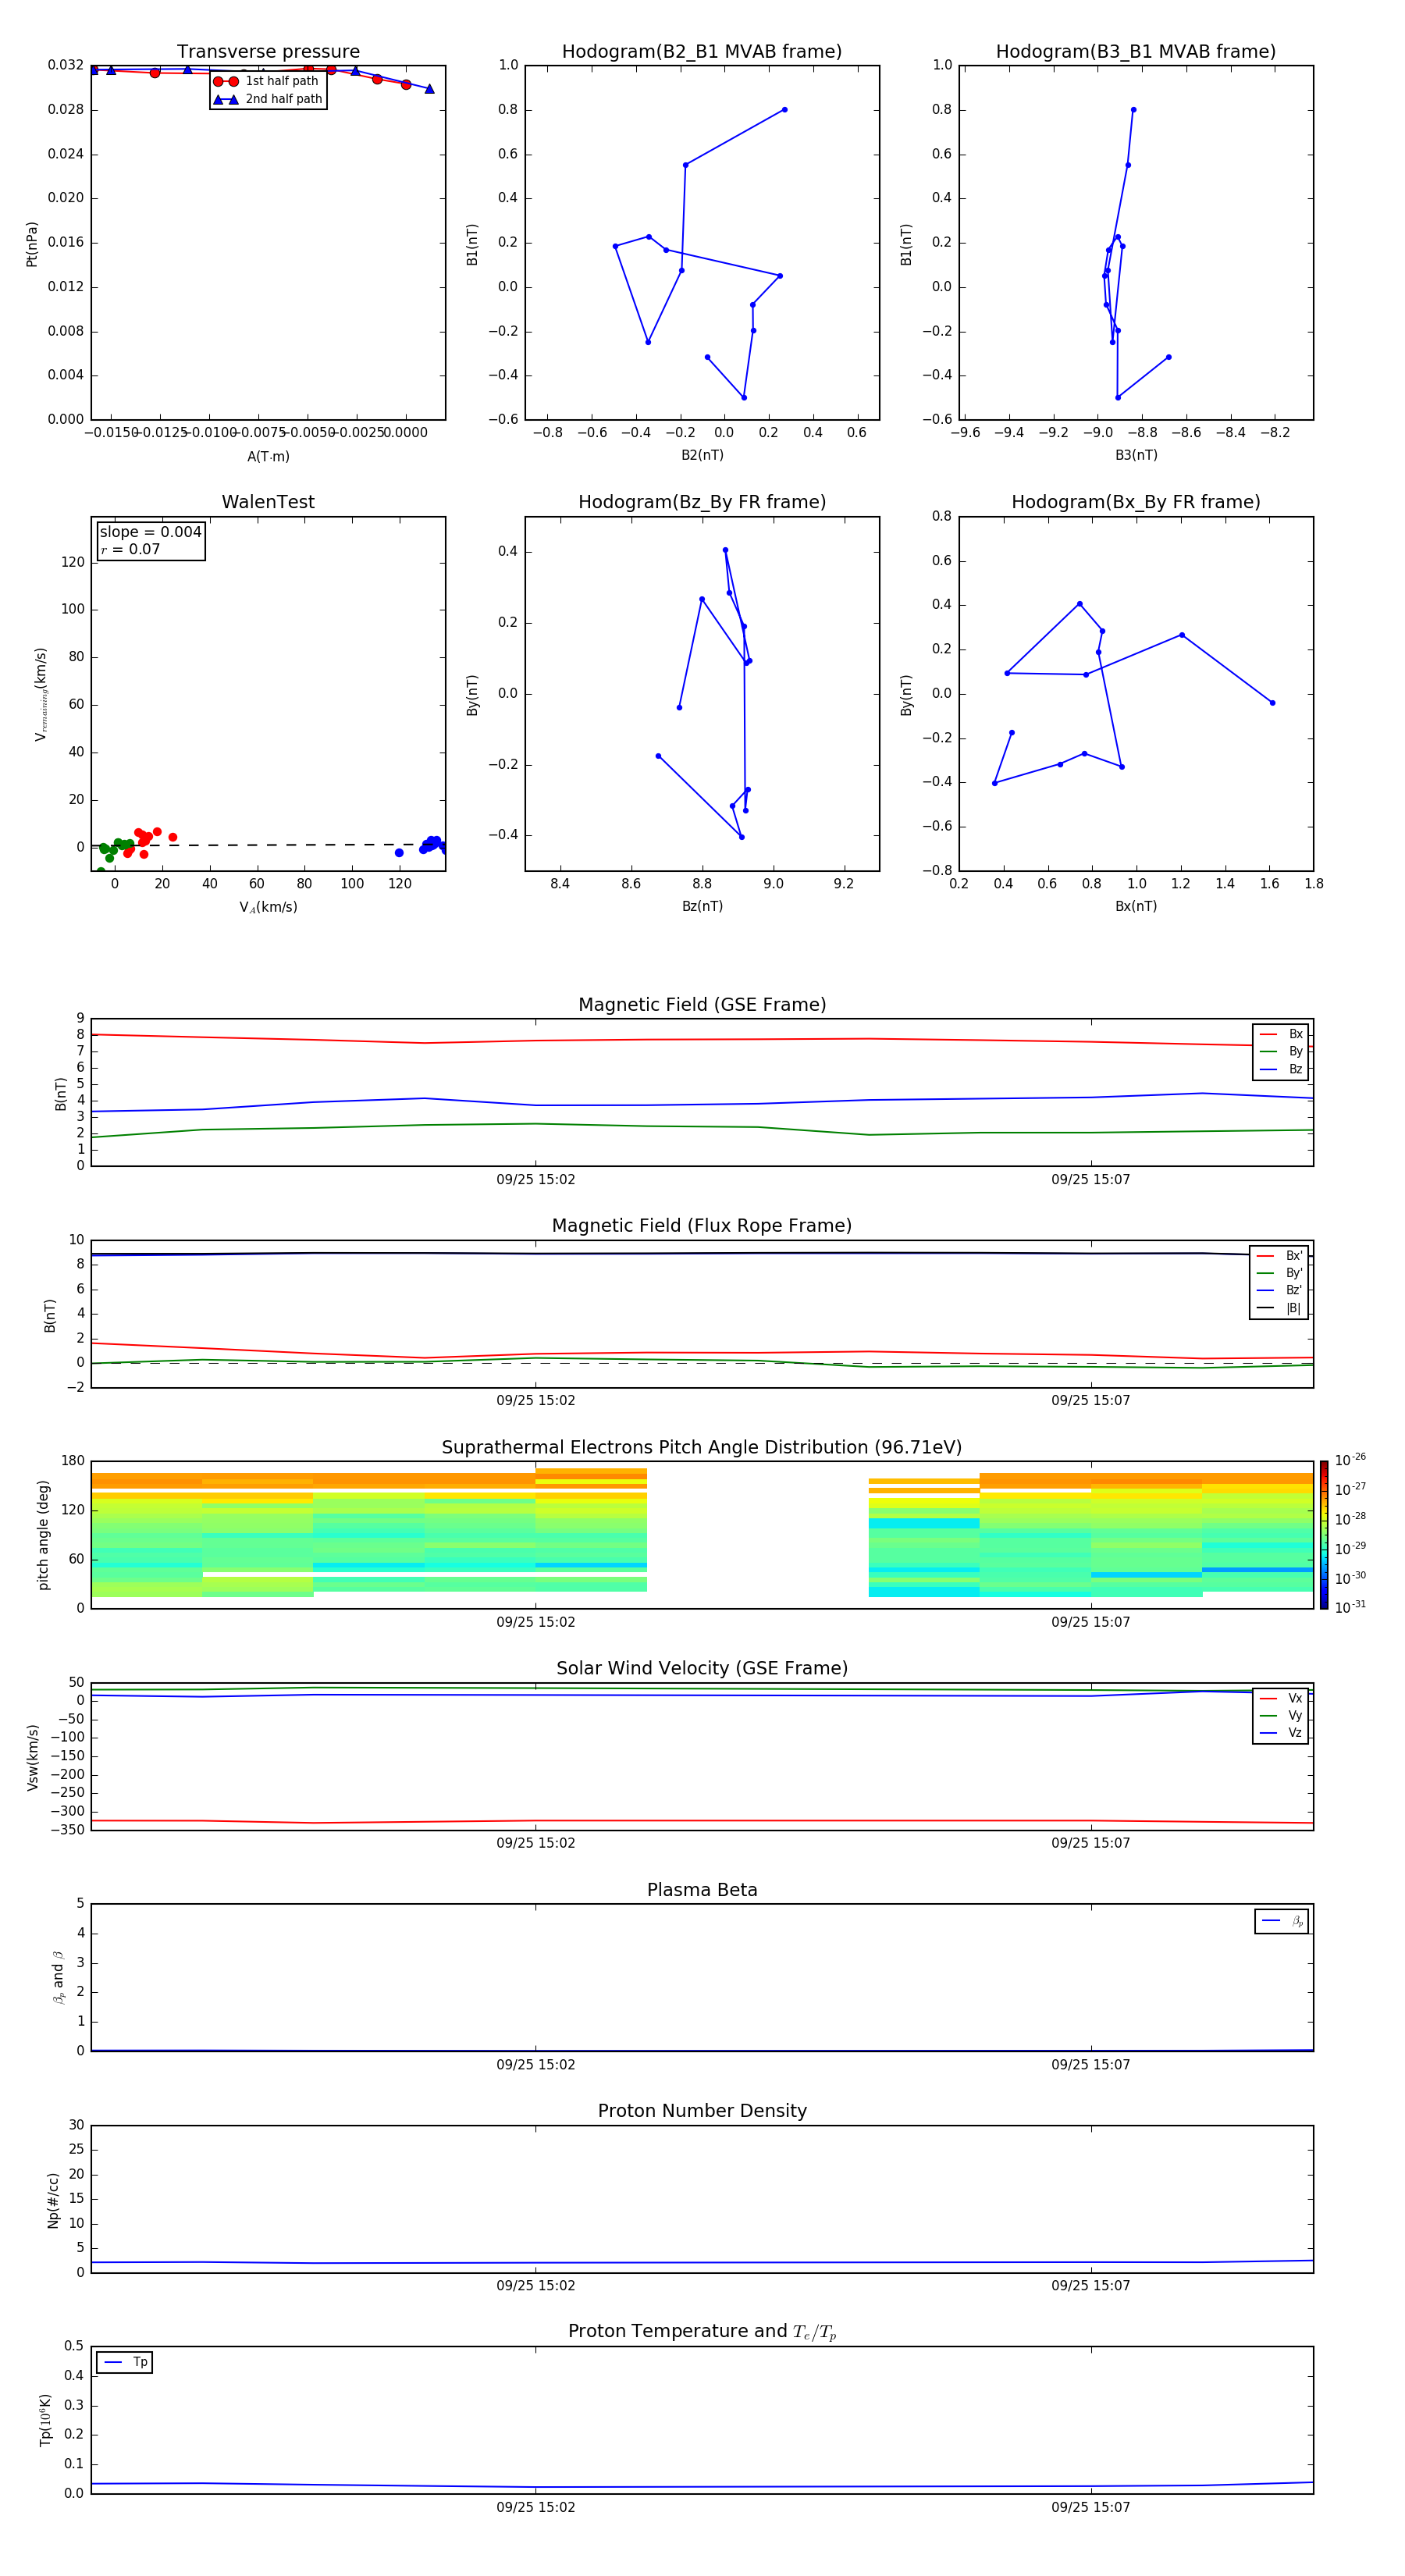
Task: Click the "Pt(nPa)" y-axis label
Action: 32,244
